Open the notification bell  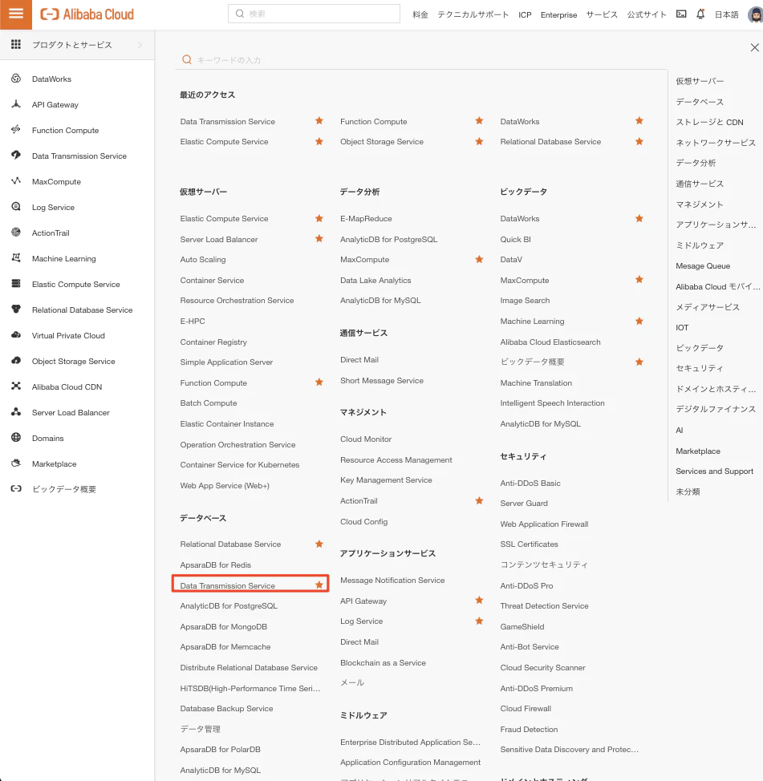700,14
